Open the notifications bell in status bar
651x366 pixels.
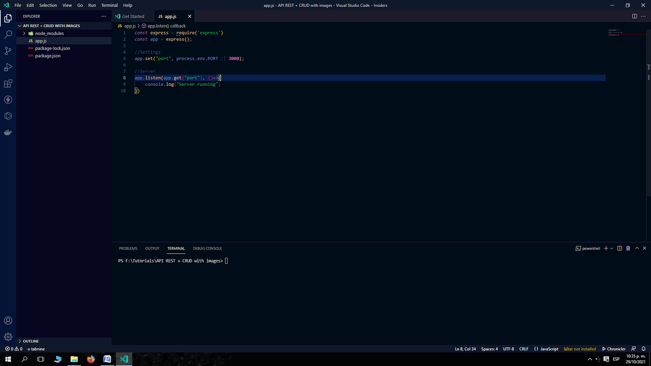click(644, 349)
